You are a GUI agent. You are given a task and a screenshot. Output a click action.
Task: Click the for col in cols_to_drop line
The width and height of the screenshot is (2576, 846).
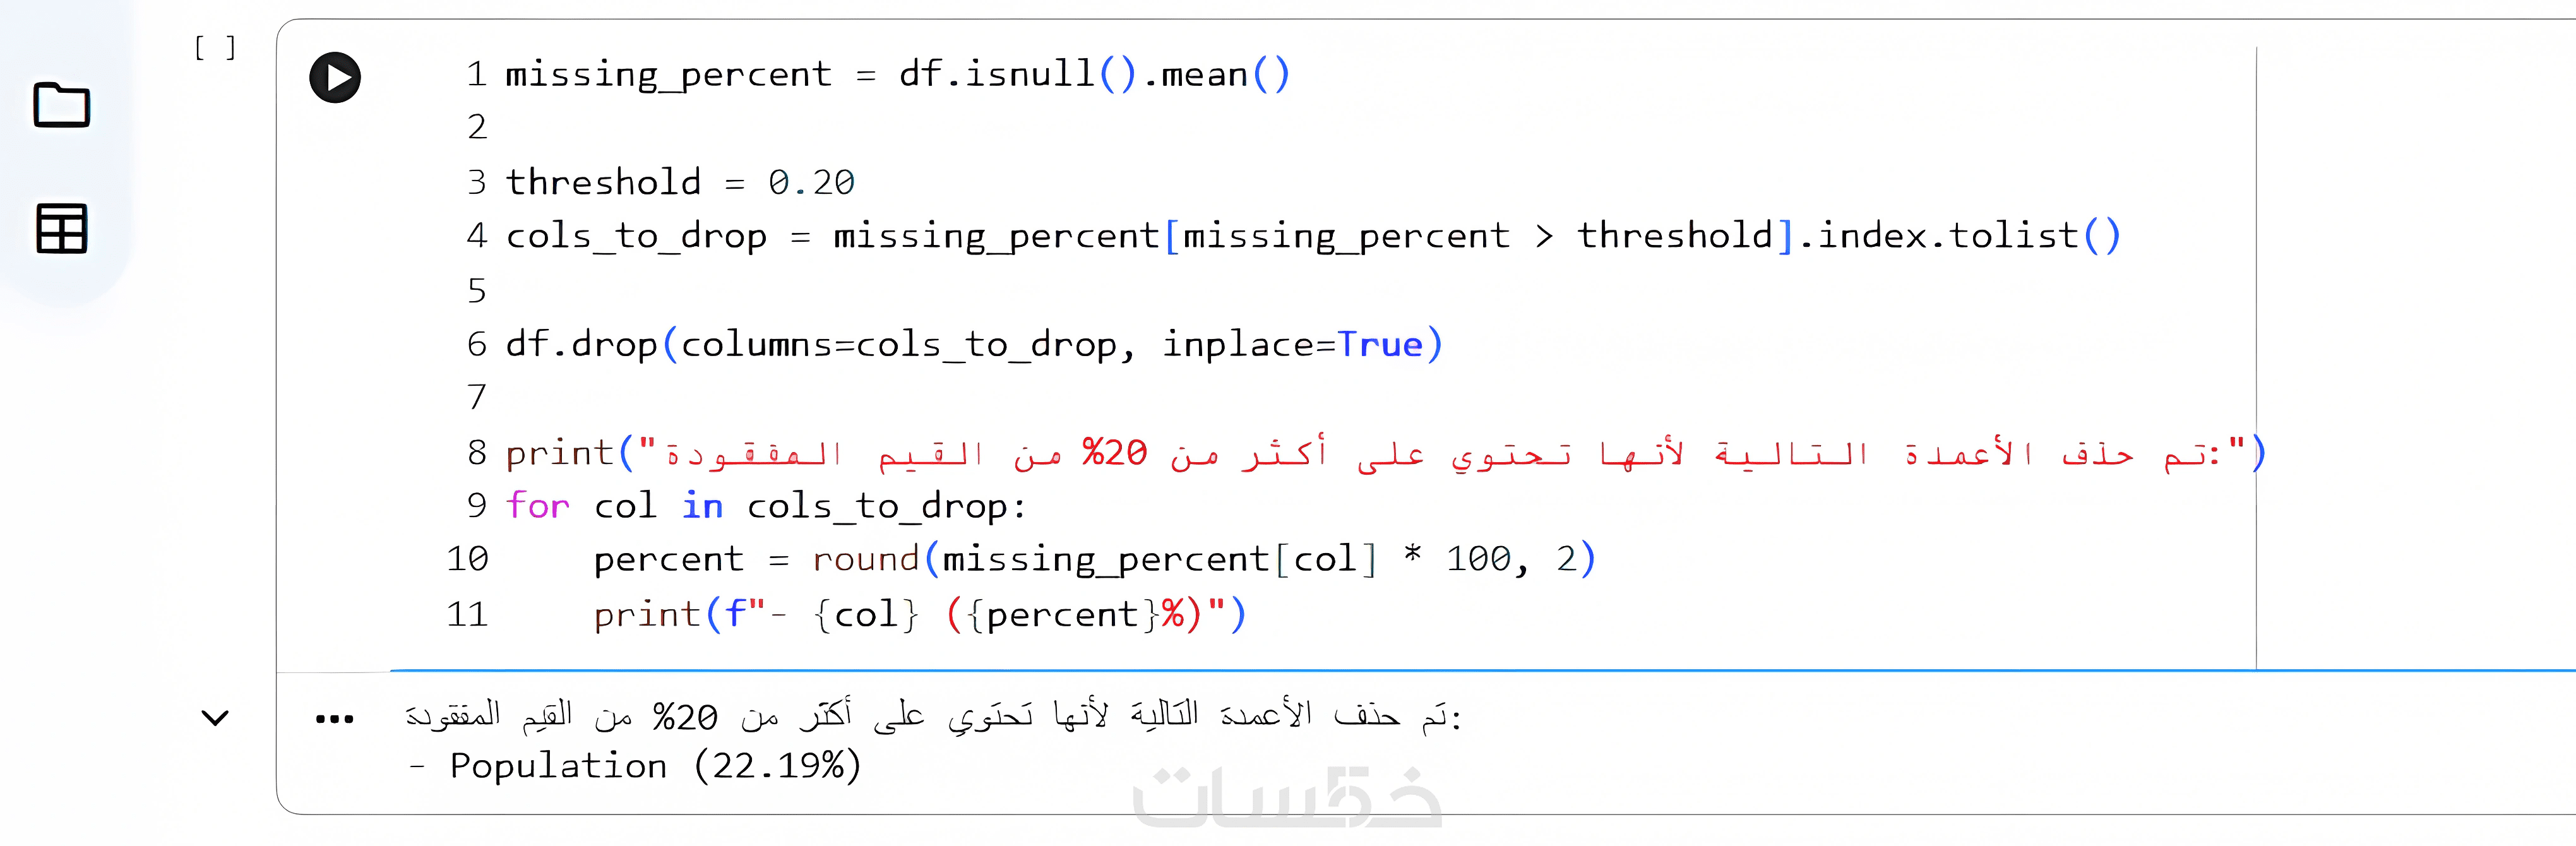pos(765,506)
